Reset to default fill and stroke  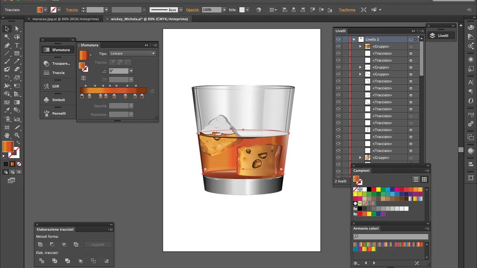point(4,156)
